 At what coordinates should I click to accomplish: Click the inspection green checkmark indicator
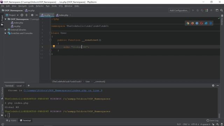[x=219, y=18]
